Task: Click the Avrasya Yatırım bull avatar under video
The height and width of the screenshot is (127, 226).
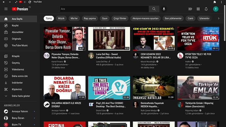Action: pyautogui.click(x=47, y=104)
